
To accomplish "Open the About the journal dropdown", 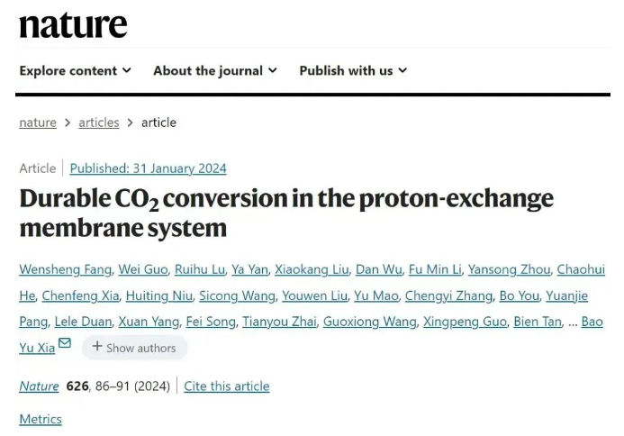I will [214, 70].
